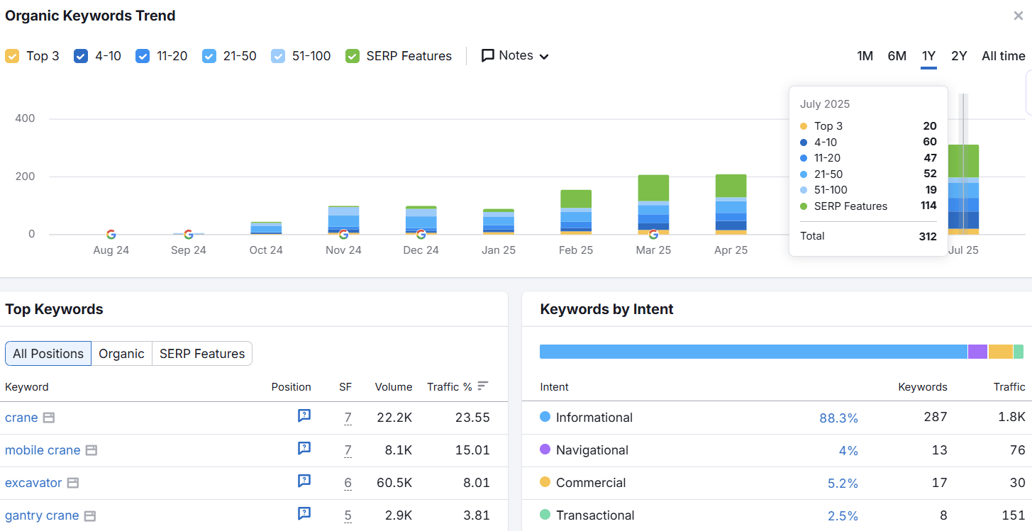Viewport: 1032px width, 531px height.
Task: Open the gantry crane keyword link
Action: click(42, 515)
